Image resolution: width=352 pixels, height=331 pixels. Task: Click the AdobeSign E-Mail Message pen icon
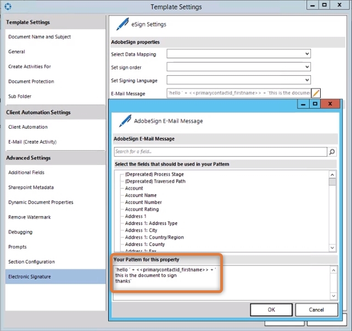(125, 121)
